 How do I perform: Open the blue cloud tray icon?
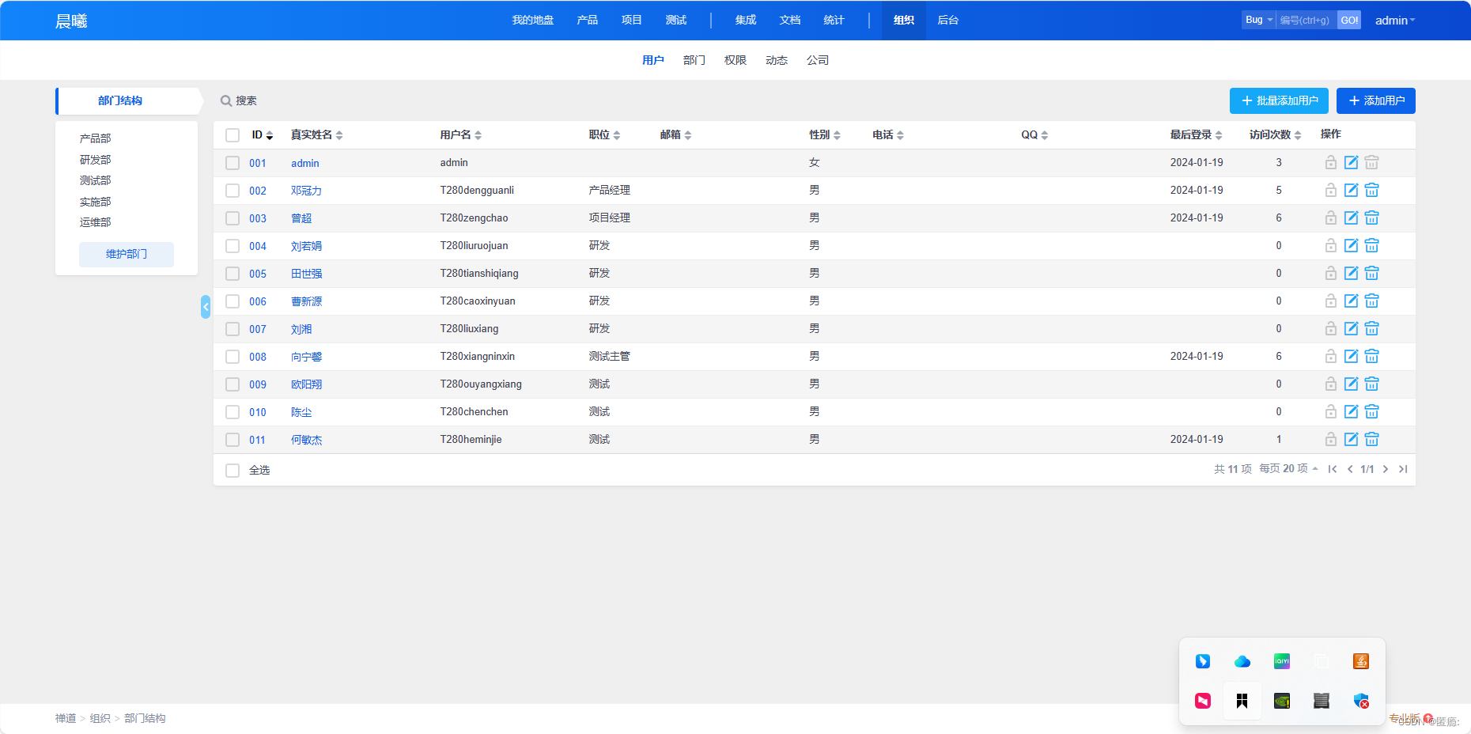point(1242,661)
